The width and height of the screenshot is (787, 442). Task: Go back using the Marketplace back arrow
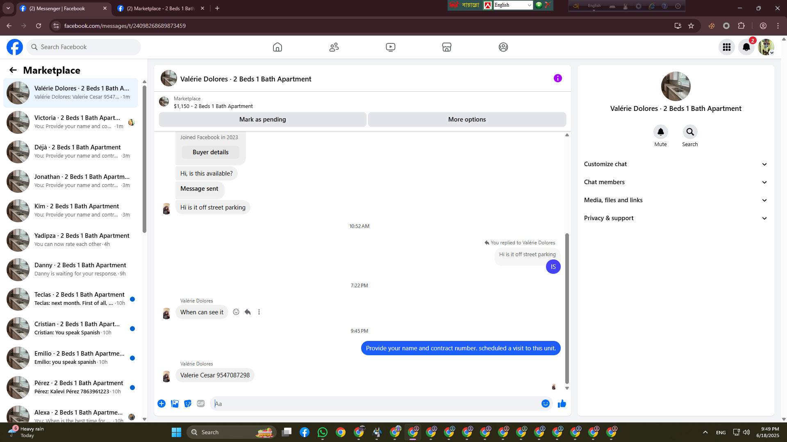pyautogui.click(x=13, y=70)
